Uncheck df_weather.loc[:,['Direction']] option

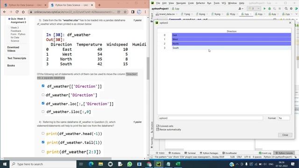click(x=43, y=103)
